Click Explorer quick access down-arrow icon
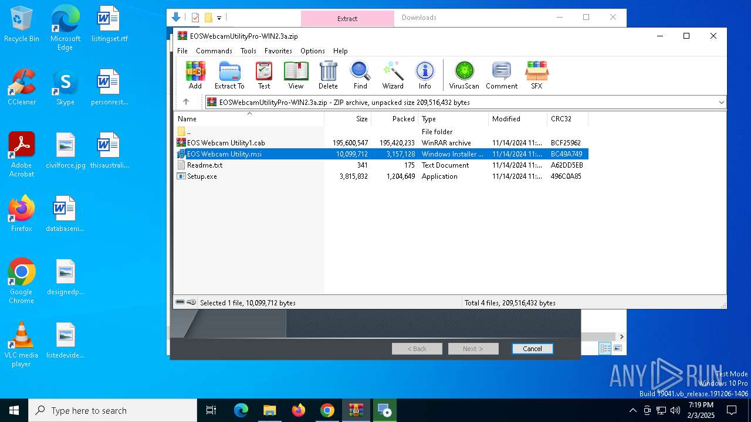 coord(176,18)
